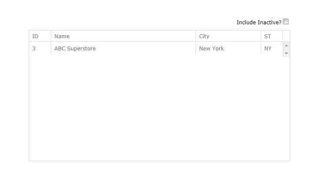
Task: Click the divider between ID and Name headers
Action: coord(51,36)
